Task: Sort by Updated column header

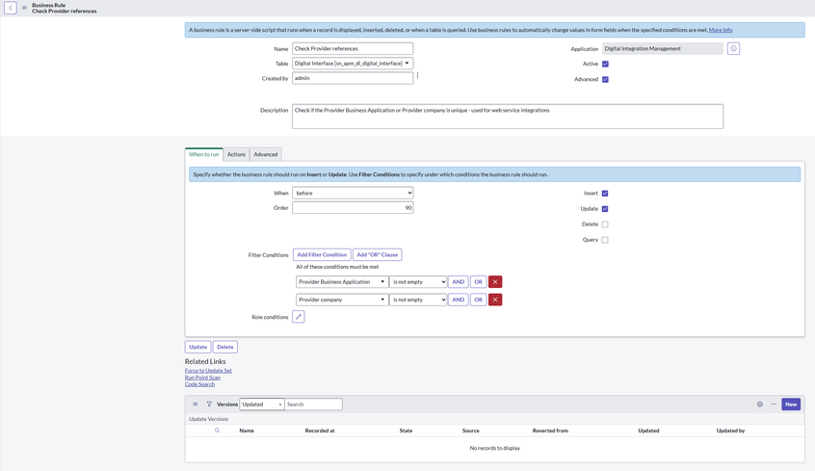Action: tap(648, 431)
